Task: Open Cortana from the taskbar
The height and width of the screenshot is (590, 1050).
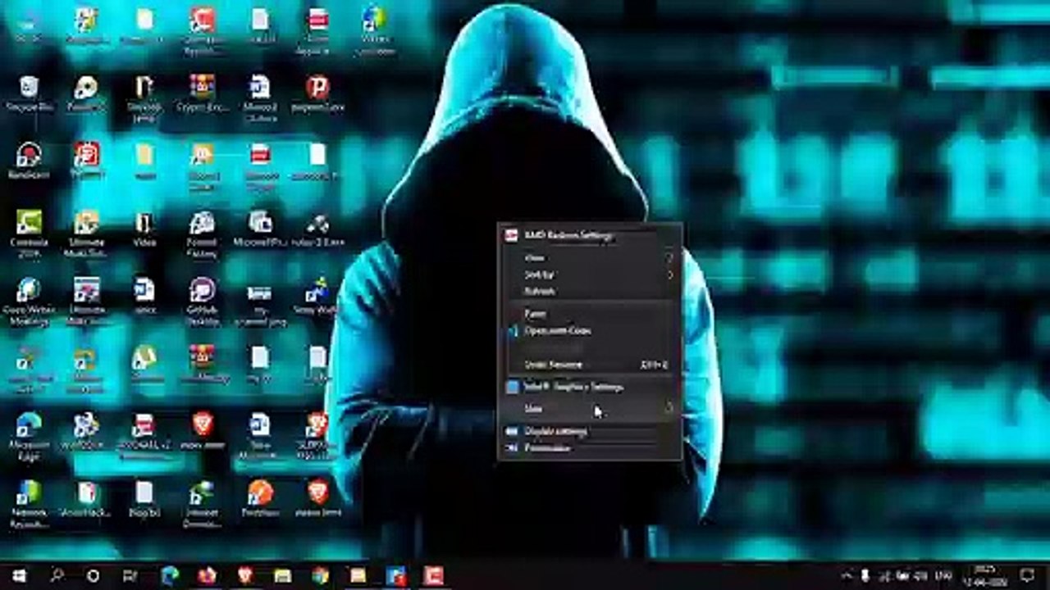Action: pyautogui.click(x=93, y=575)
